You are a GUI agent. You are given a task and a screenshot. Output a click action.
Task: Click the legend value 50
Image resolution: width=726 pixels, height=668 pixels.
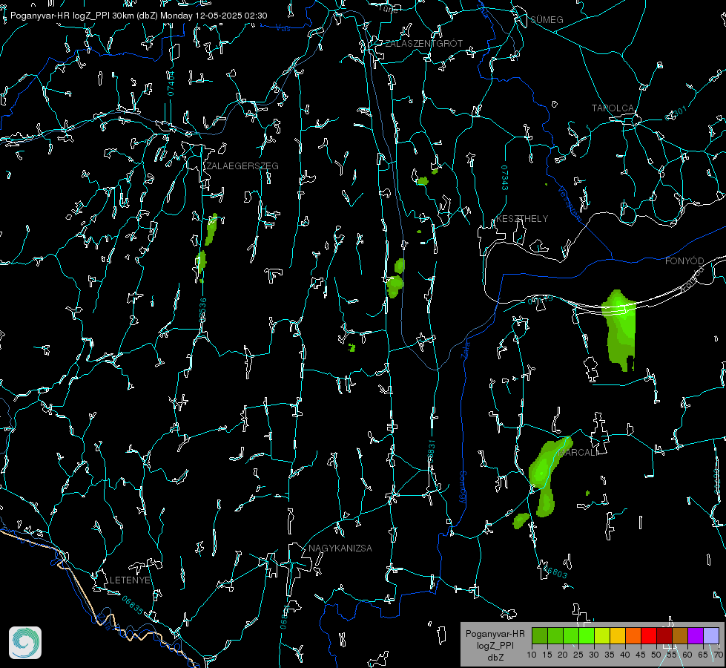click(656, 655)
